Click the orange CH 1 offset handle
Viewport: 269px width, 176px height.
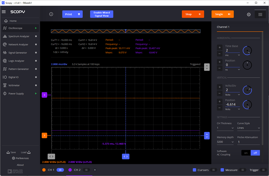[44, 136]
